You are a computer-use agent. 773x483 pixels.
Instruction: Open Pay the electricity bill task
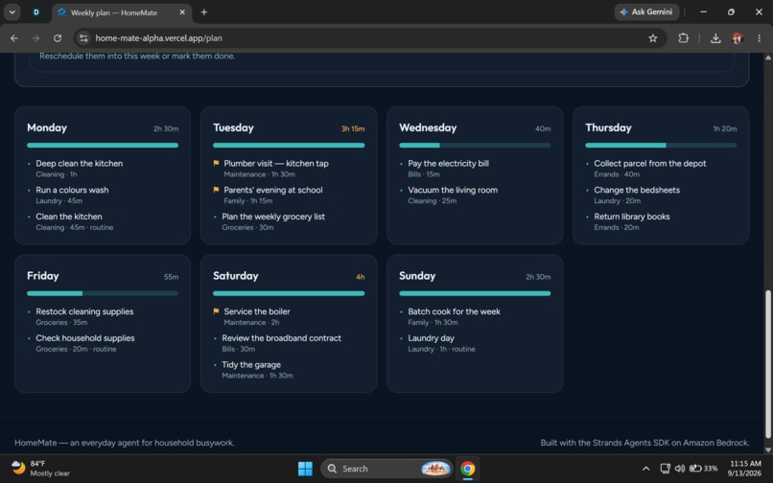[448, 163]
